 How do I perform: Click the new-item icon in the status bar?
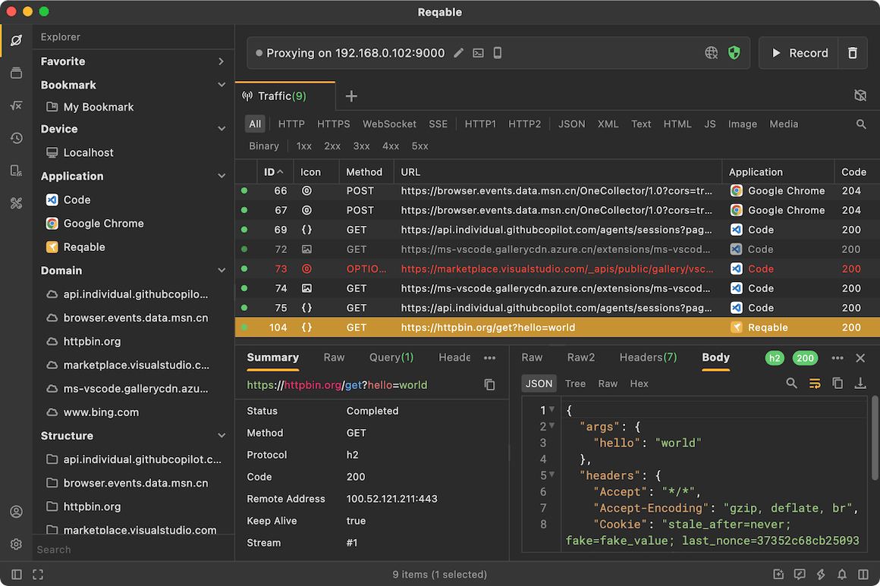(x=778, y=574)
